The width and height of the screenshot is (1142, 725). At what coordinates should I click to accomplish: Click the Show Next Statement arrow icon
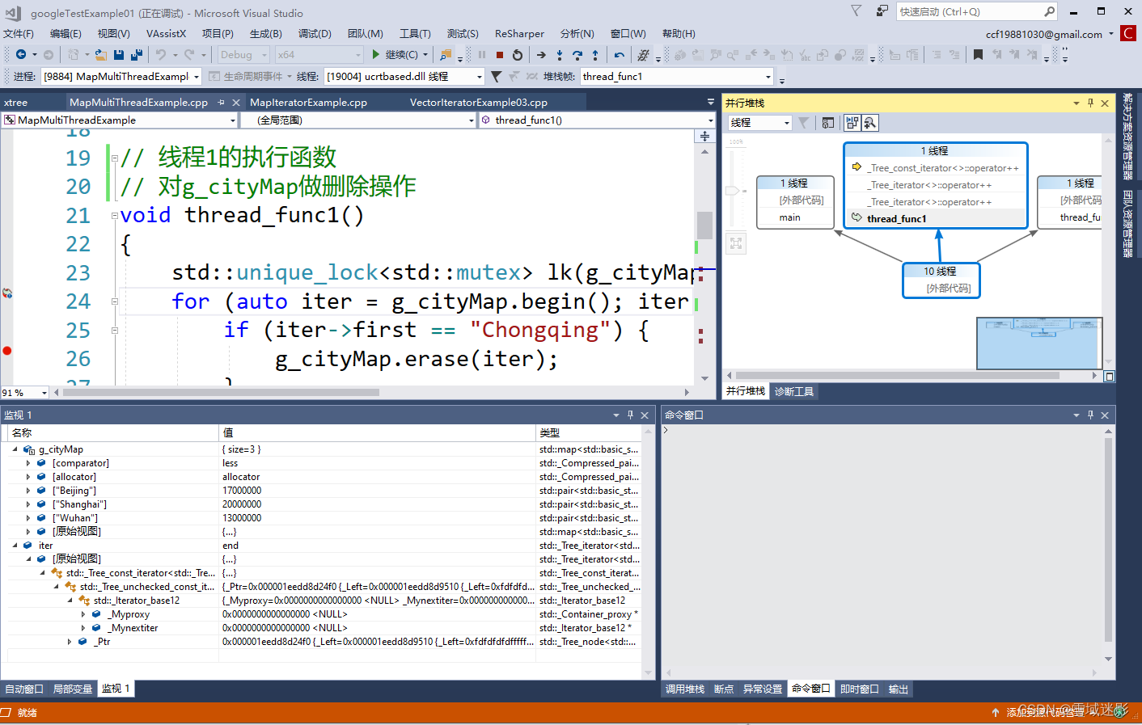[541, 55]
